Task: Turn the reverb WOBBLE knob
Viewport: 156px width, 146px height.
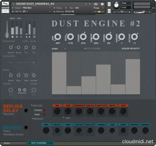Action: (x=145, y=130)
